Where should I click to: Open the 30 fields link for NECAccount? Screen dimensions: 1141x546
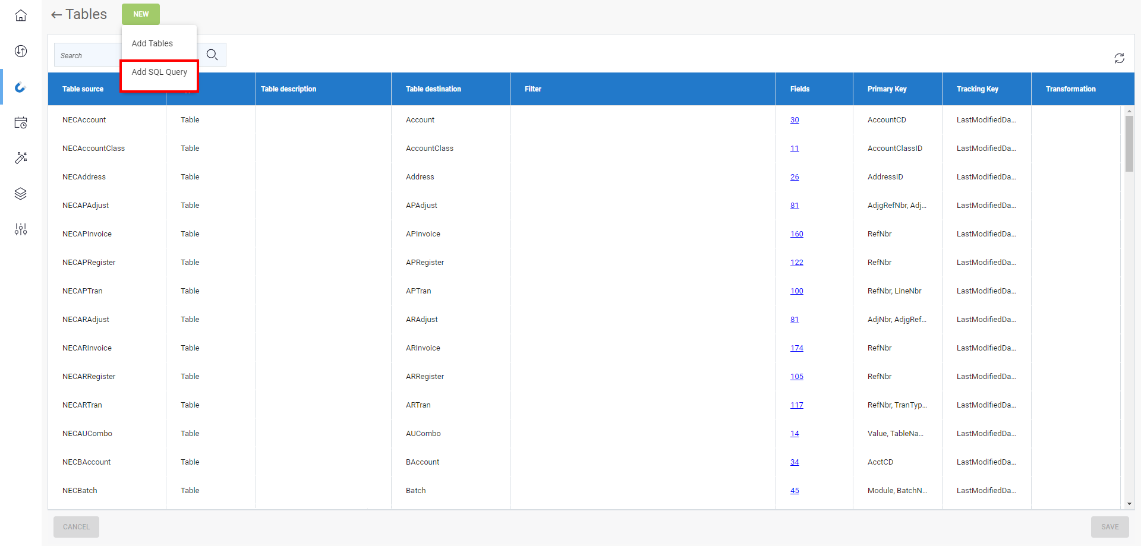[795, 120]
